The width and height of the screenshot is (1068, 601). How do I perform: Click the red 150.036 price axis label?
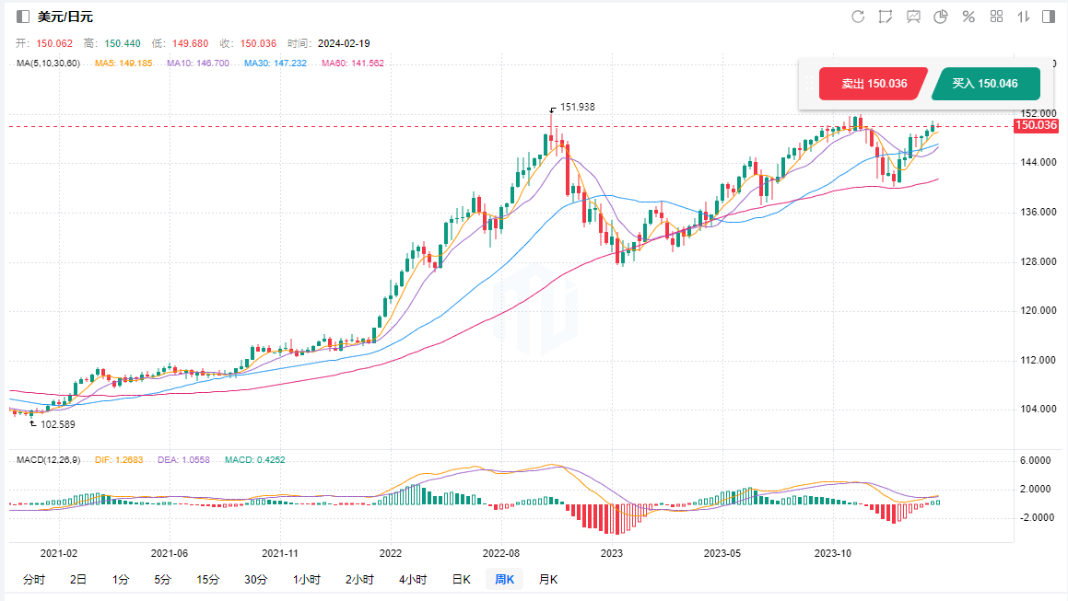(x=1035, y=126)
